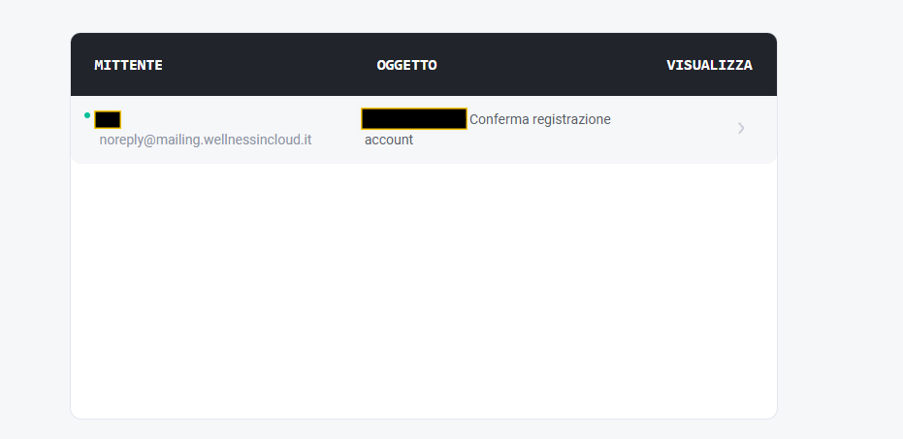
Task: Select the OGGETTO column header
Action: click(x=406, y=65)
